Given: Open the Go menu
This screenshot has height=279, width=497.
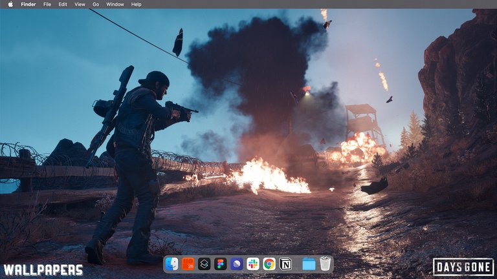Looking at the screenshot, I should coord(95,5).
